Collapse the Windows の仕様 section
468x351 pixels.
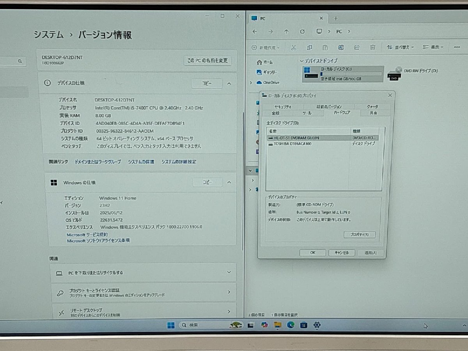click(229, 183)
